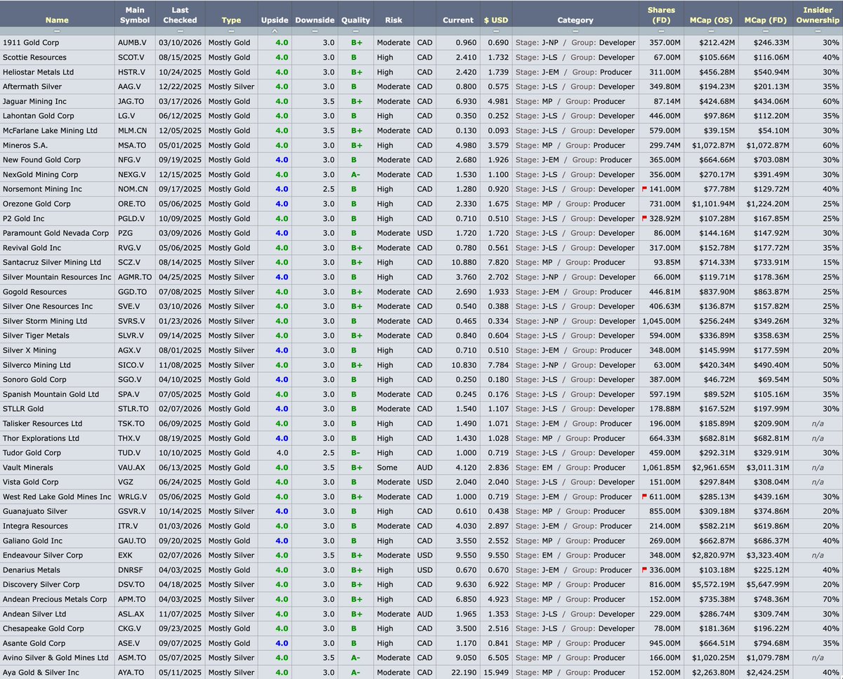Click the 22.190 current price for Aya Gold

coord(464,672)
